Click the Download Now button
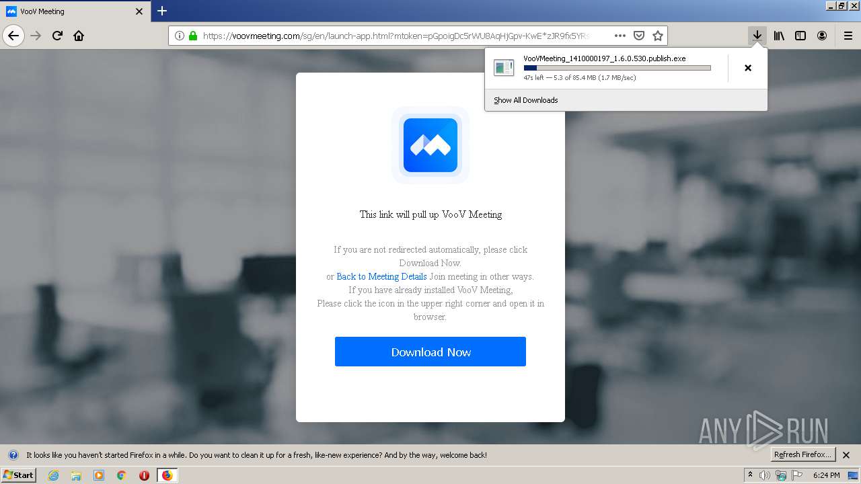The width and height of the screenshot is (861, 484). tap(430, 352)
